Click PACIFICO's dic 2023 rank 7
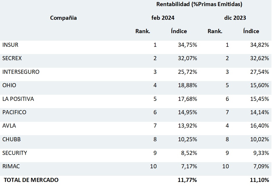The height and width of the screenshot is (186, 272). (x=227, y=112)
